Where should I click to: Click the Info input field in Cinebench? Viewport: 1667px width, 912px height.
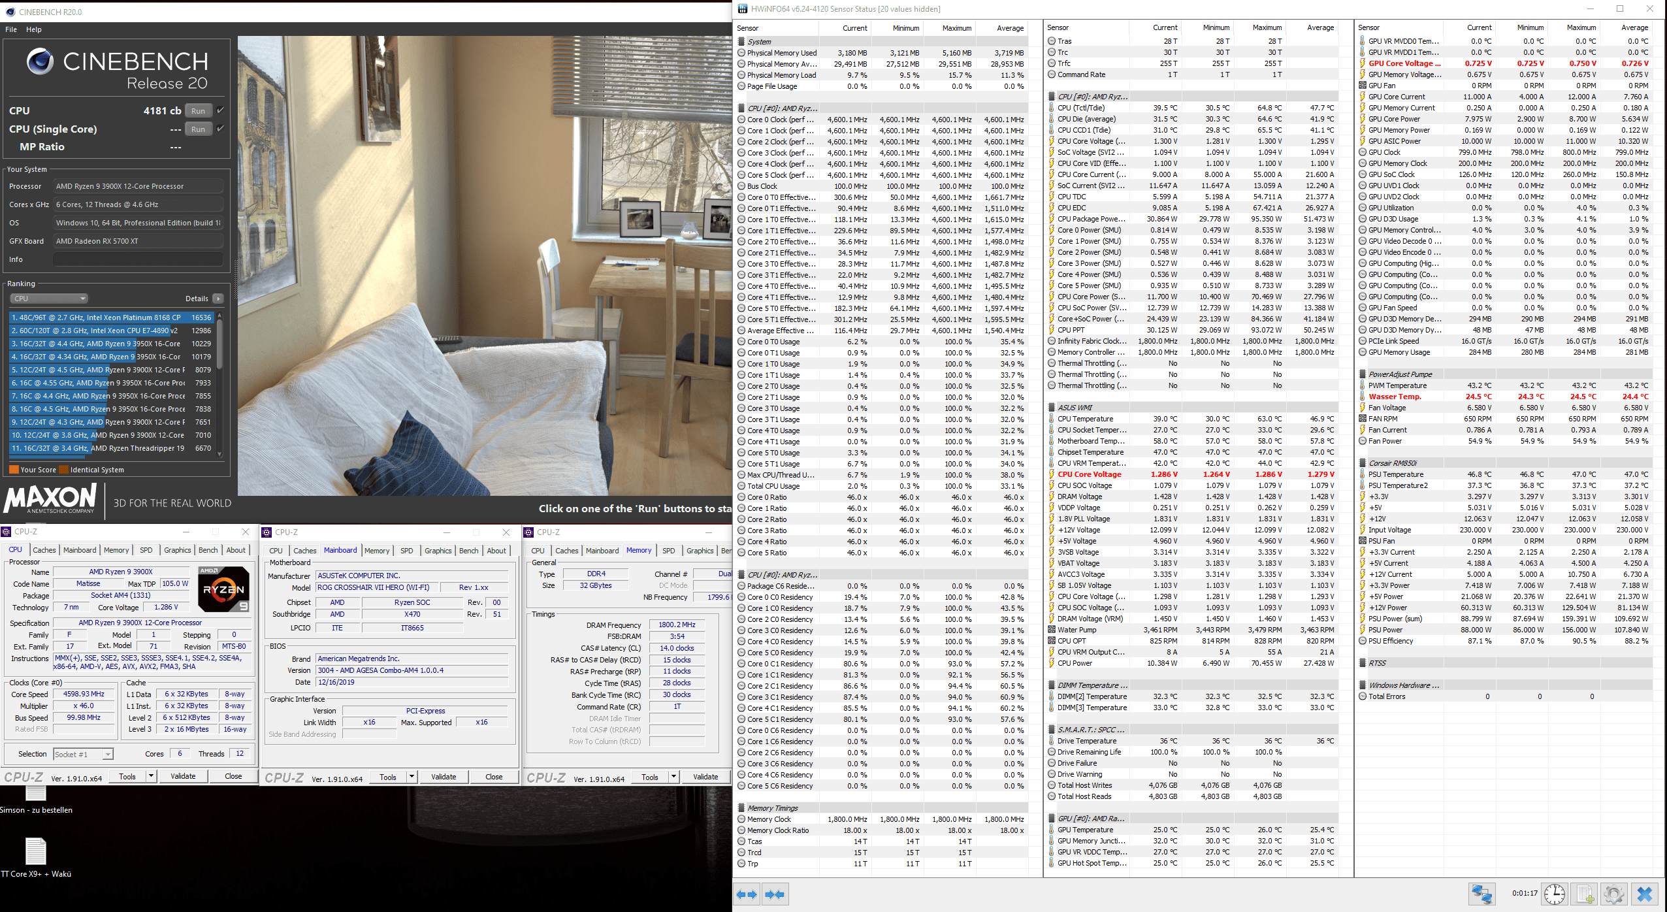click(x=138, y=259)
